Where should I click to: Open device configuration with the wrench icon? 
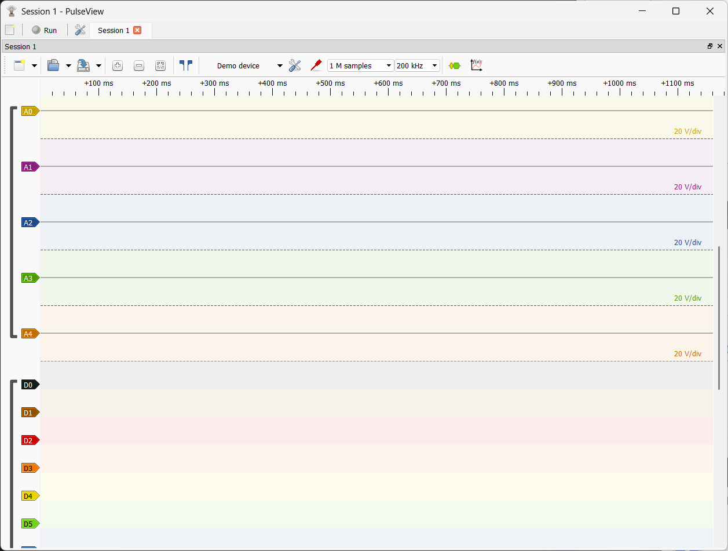[x=295, y=65]
